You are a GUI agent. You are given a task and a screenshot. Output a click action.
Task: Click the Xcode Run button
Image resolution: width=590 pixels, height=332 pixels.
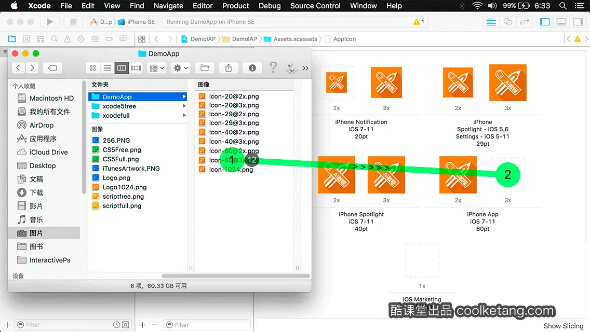49,22
